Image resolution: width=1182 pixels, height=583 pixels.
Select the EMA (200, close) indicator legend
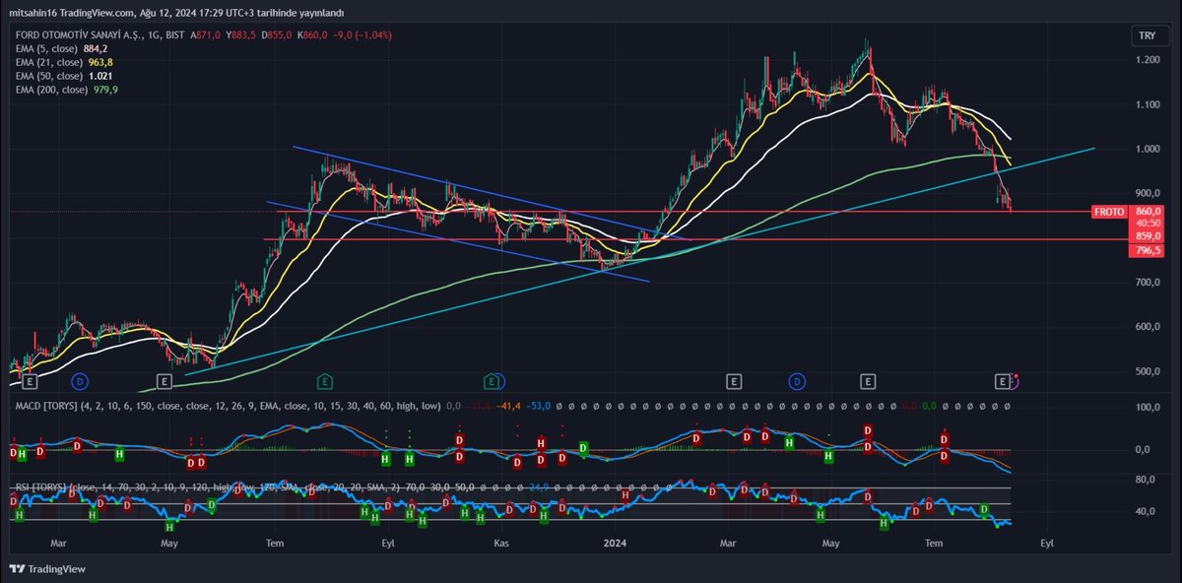[x=52, y=89]
